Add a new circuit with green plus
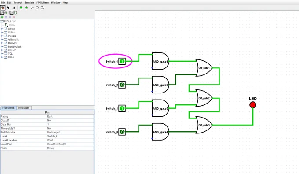The width and height of the screenshot is (299, 174). coord(2,17)
